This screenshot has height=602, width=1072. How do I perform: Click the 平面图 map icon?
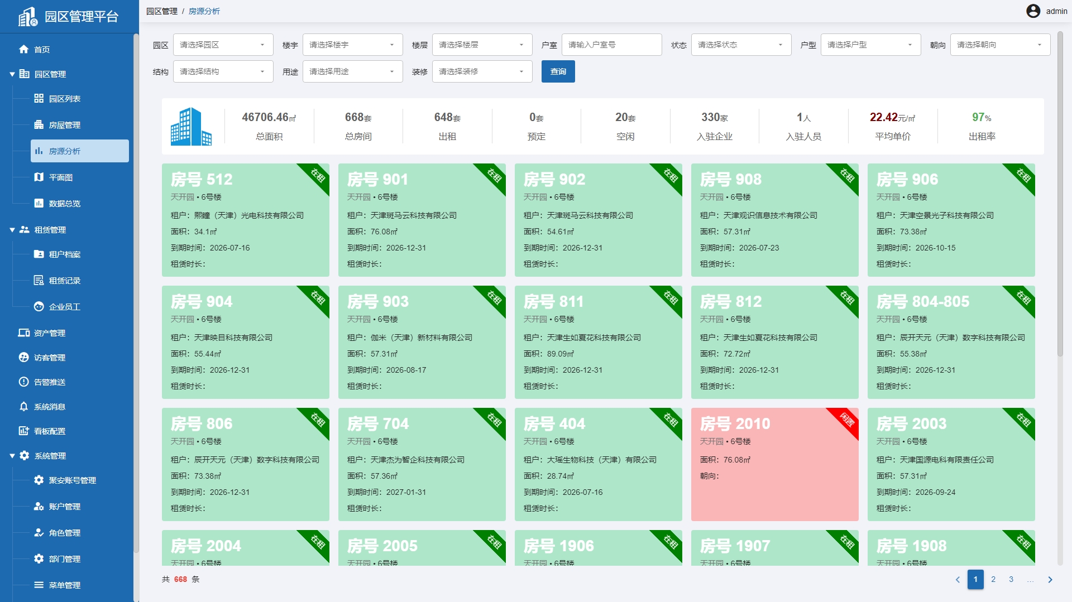tap(39, 177)
